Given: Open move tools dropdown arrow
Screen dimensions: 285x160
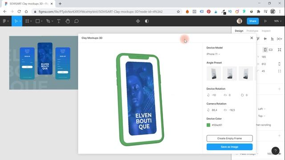Looking at the screenshot, I should point(20,21).
